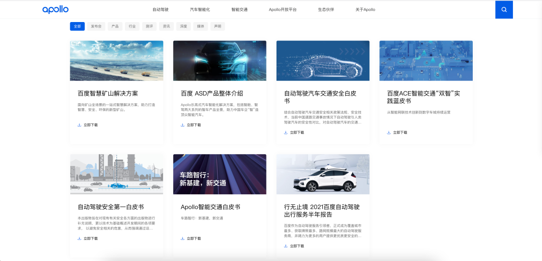Click download icon for 自动驾驶安全第一白皮书
This screenshot has width=542, height=261.
coord(79,238)
